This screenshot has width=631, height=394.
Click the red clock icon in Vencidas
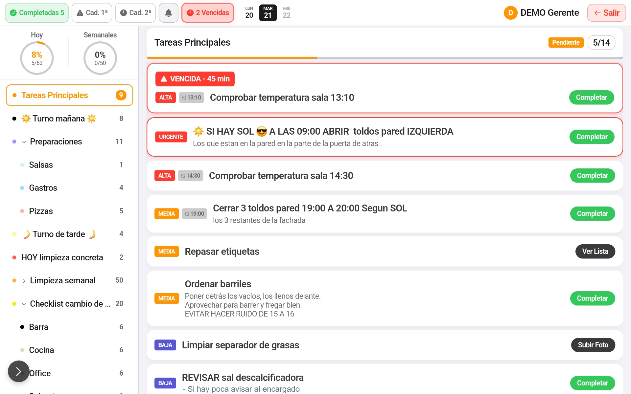click(190, 13)
